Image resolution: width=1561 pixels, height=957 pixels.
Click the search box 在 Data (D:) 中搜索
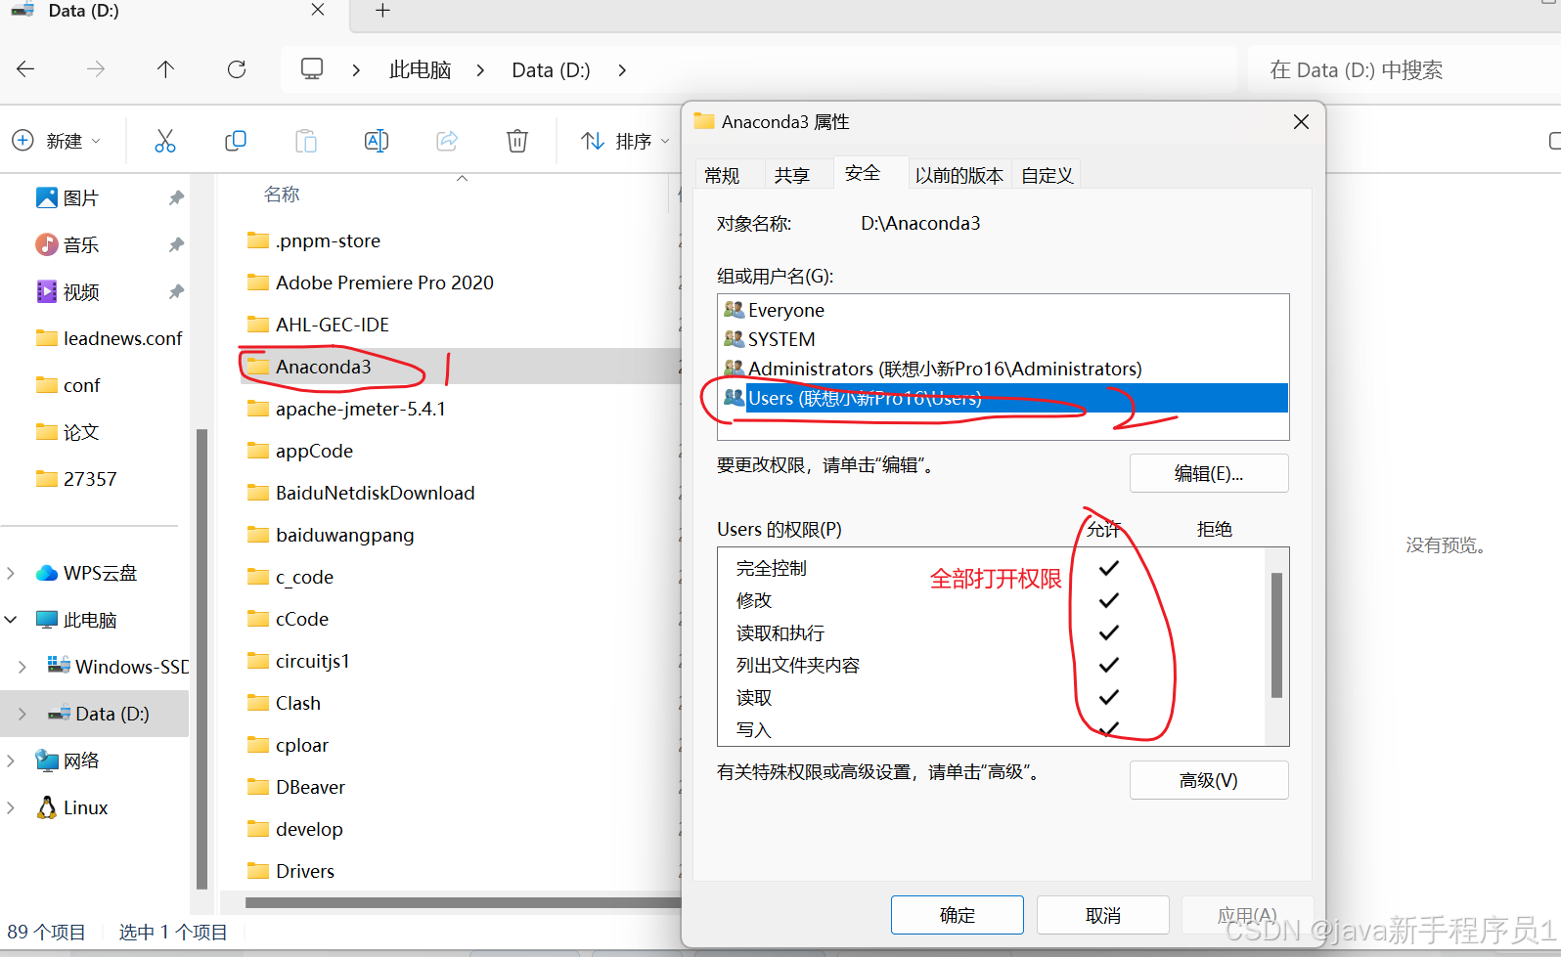[x=1405, y=70]
